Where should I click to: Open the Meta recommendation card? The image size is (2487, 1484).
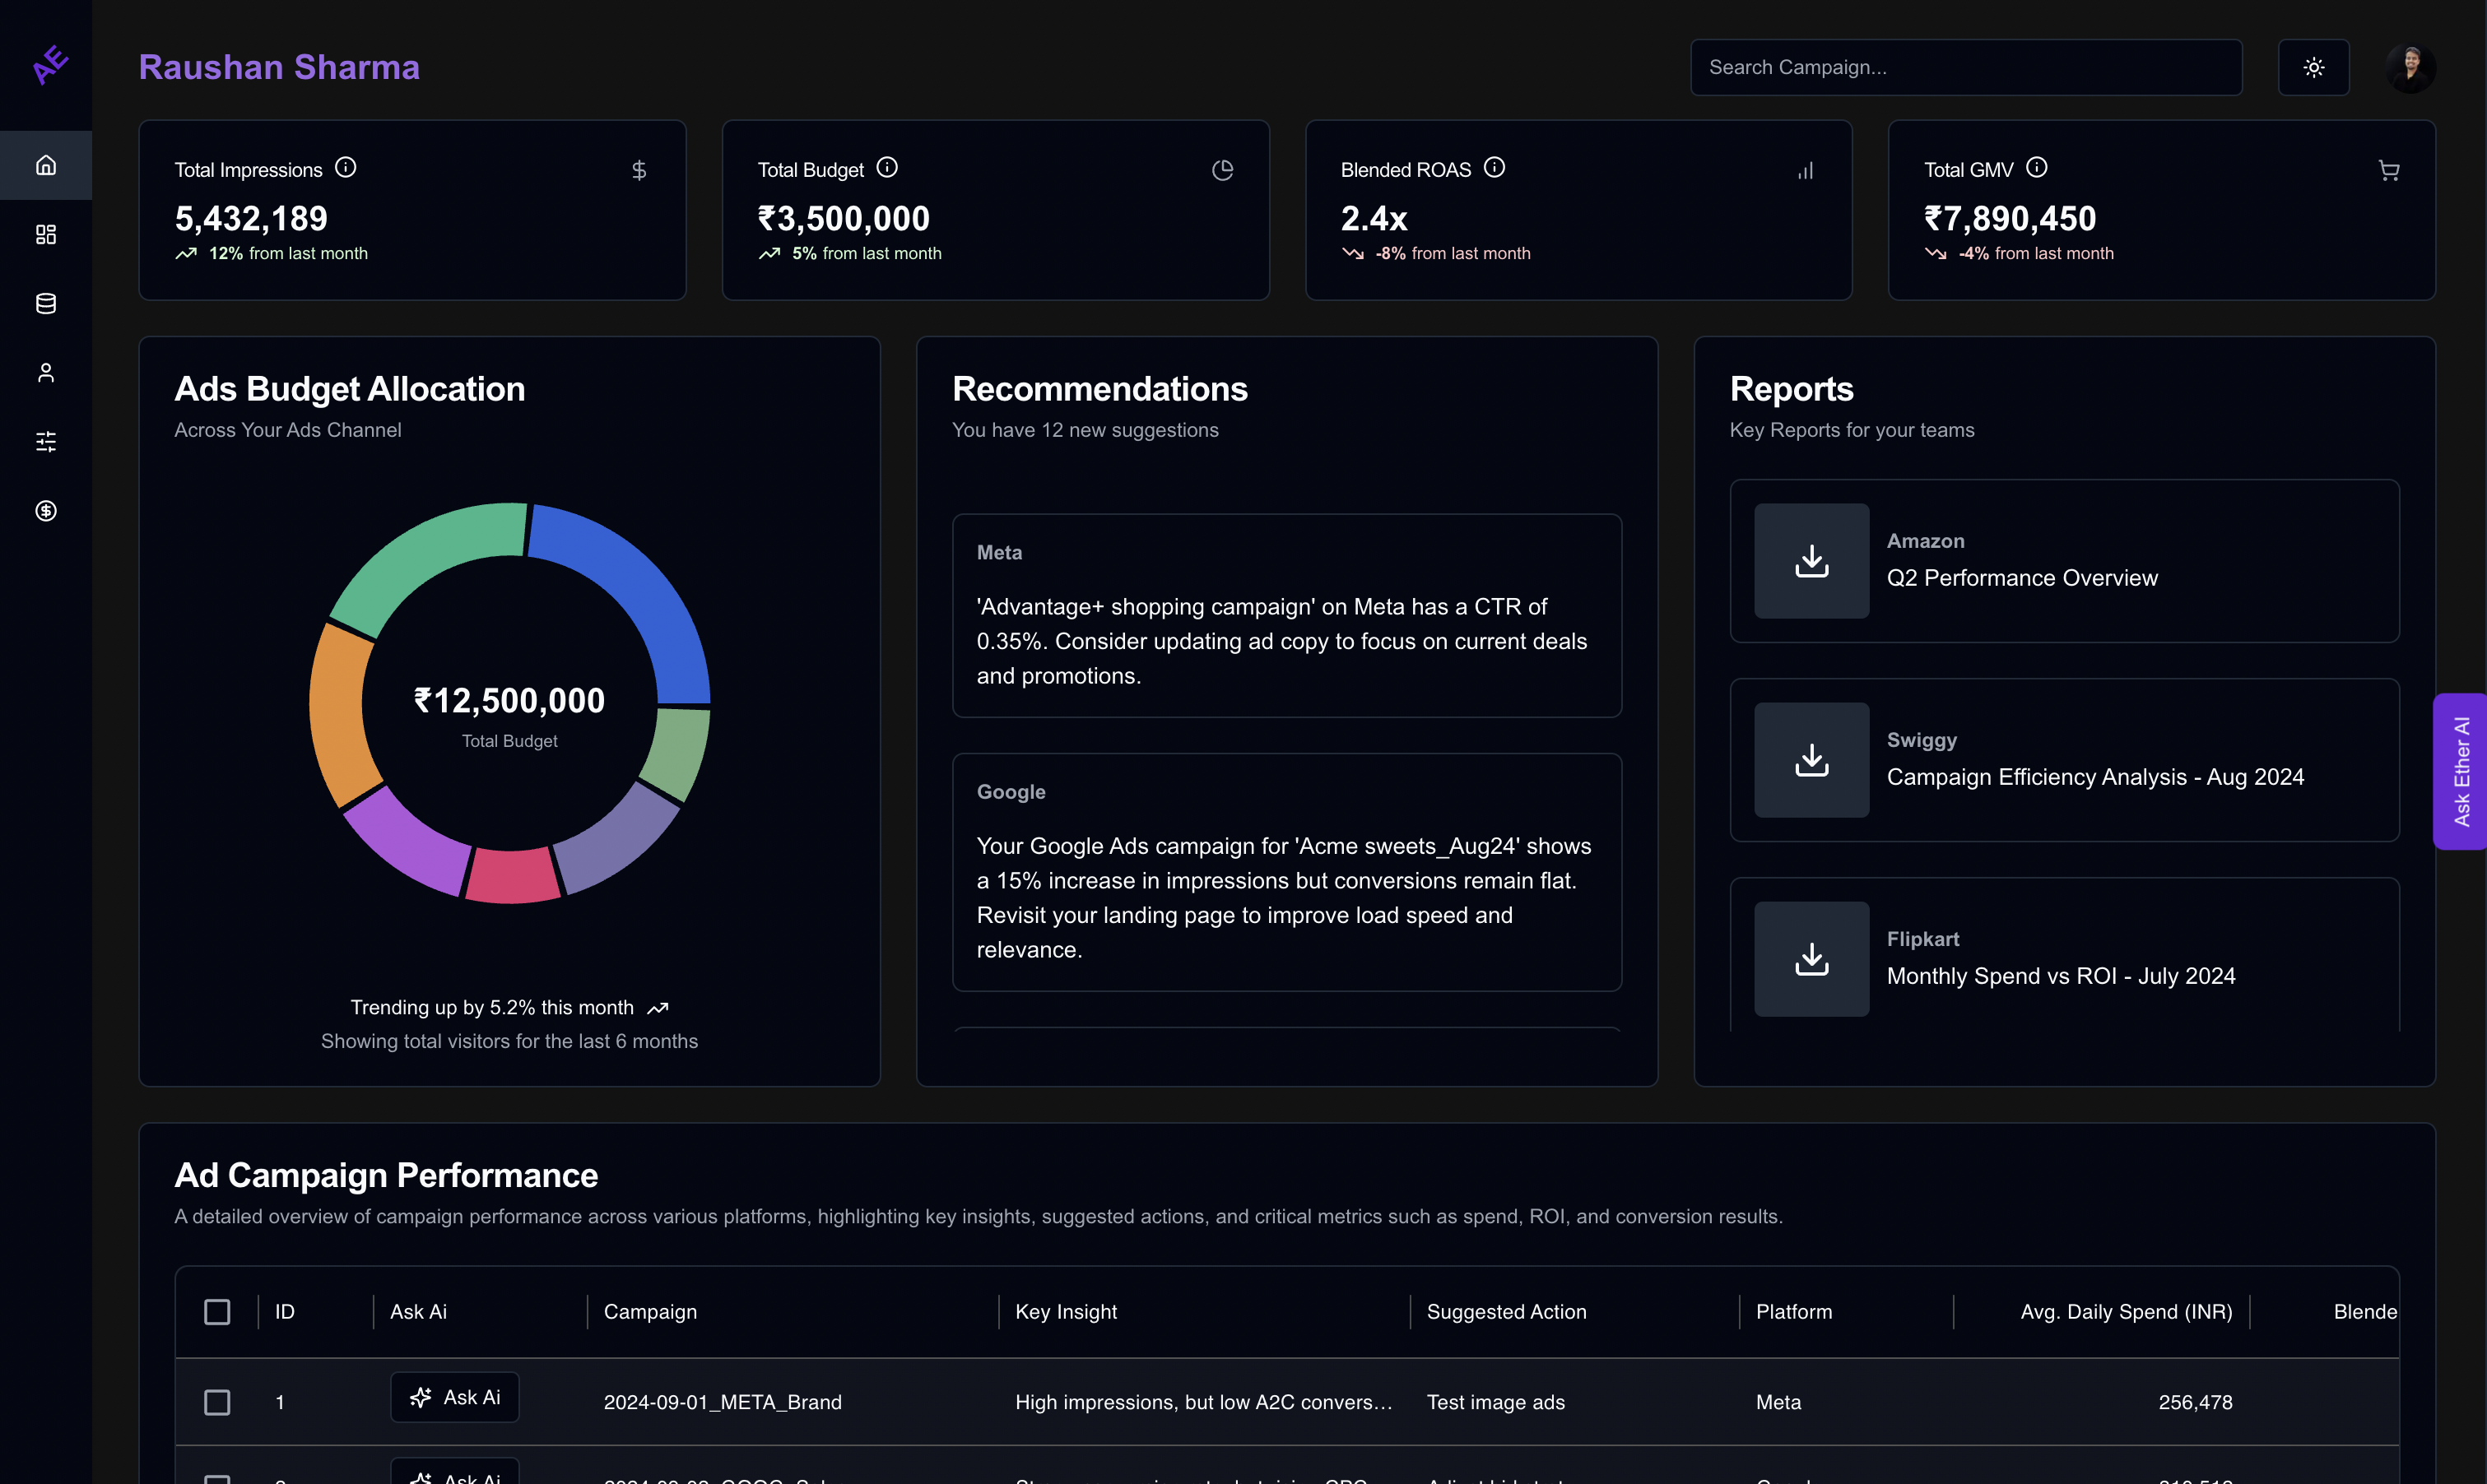coord(1286,615)
